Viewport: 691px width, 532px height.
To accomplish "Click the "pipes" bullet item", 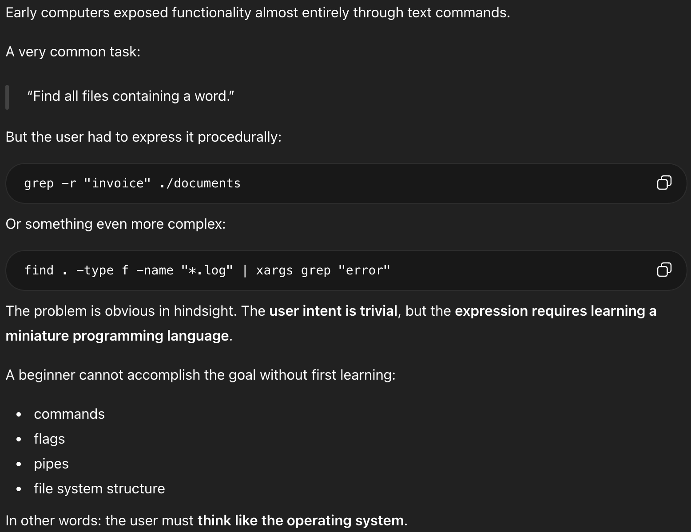I will pos(51,464).
